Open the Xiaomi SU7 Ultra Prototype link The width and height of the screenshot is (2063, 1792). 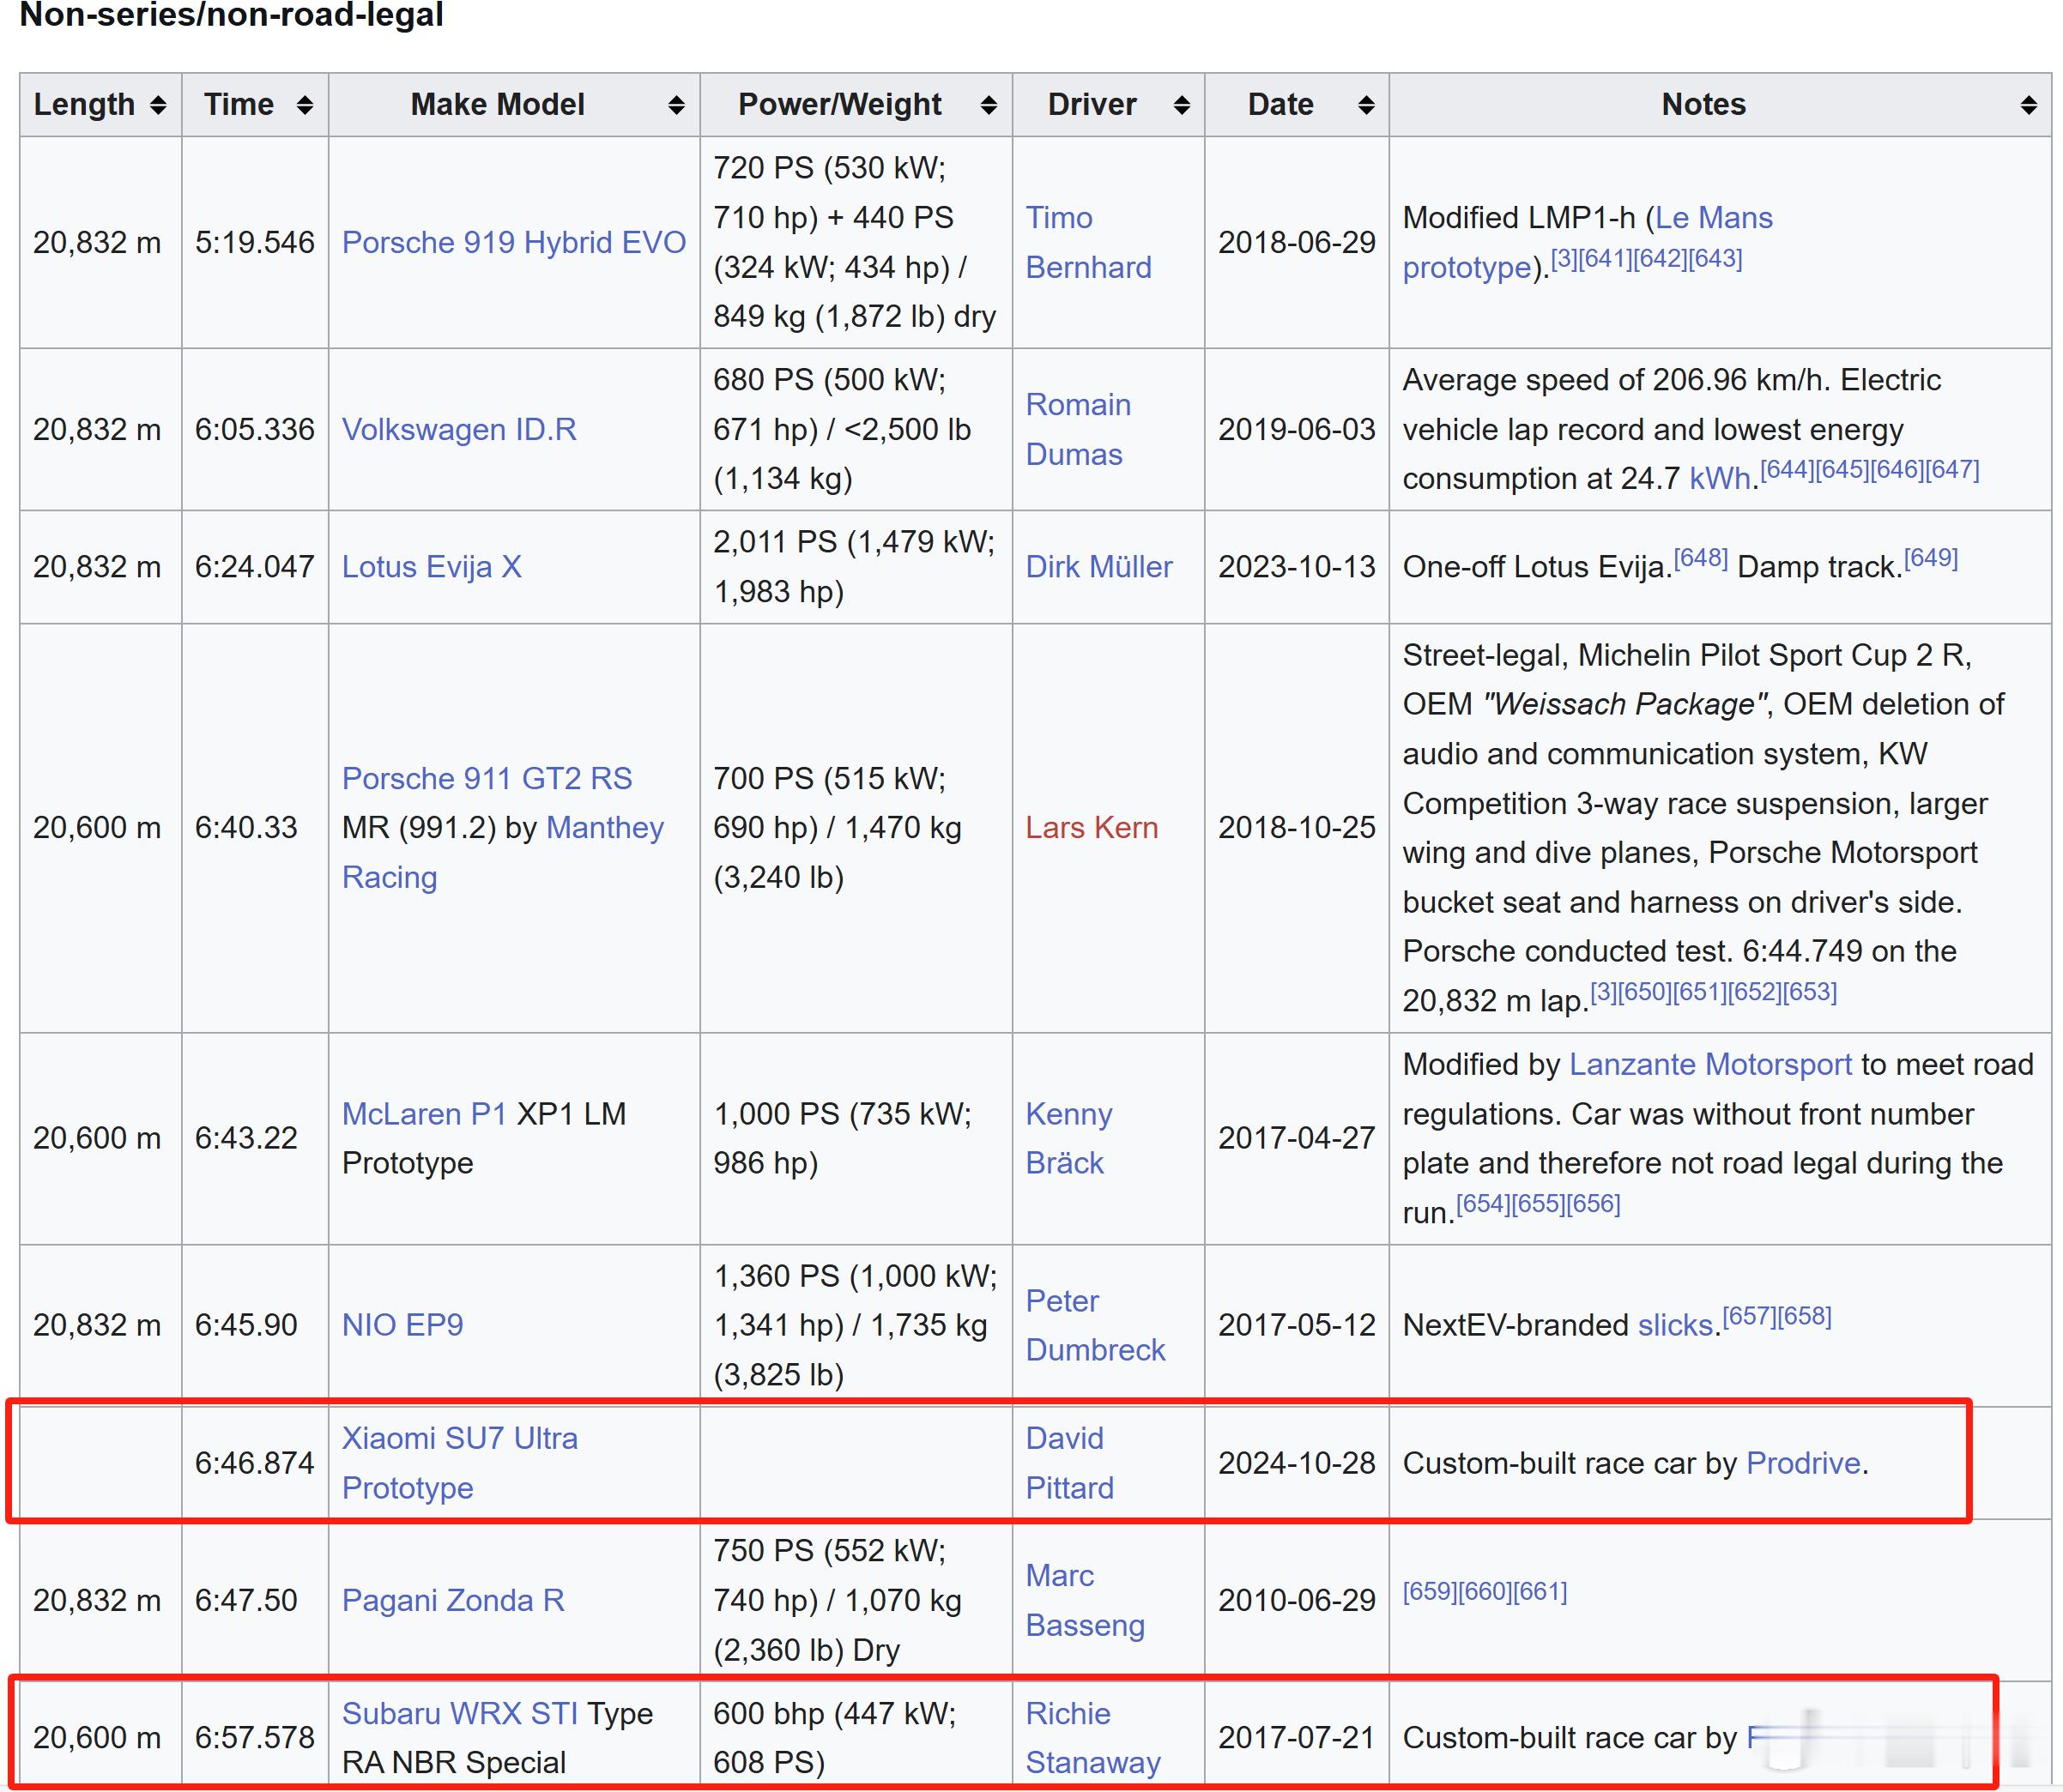[x=460, y=1463]
